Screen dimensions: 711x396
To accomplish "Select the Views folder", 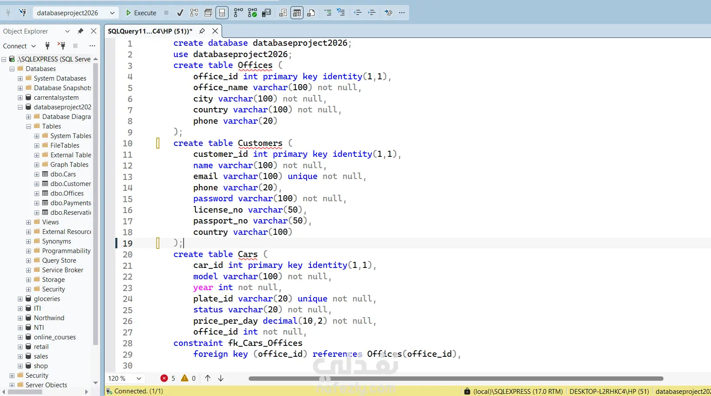I will click(50, 222).
